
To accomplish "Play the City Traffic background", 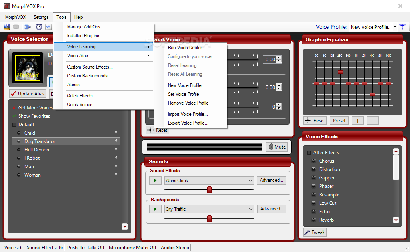I will coord(155,209).
